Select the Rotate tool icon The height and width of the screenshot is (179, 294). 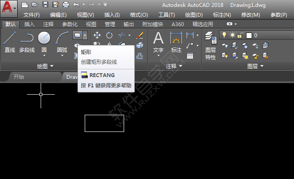109,35
